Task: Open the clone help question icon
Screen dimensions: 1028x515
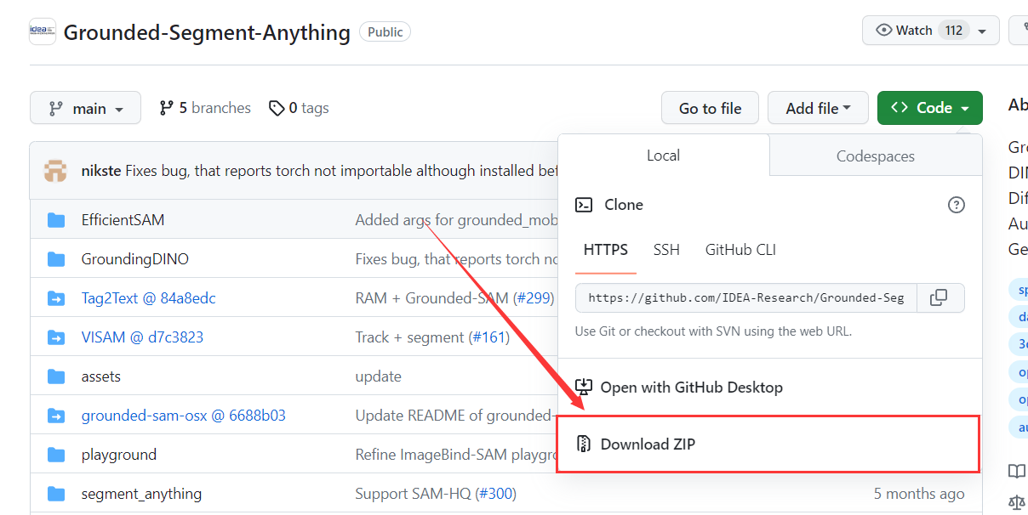Action: point(957,205)
